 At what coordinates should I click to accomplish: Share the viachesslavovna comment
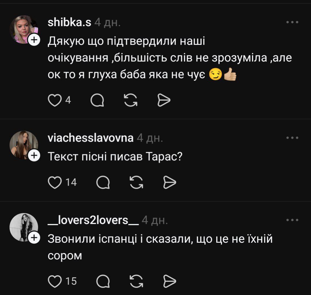(170, 182)
